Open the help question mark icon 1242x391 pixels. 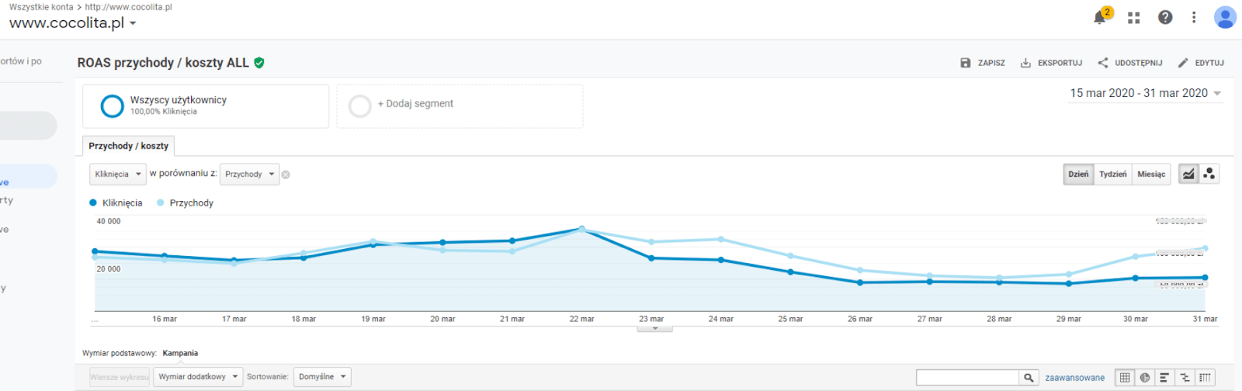tap(1165, 17)
